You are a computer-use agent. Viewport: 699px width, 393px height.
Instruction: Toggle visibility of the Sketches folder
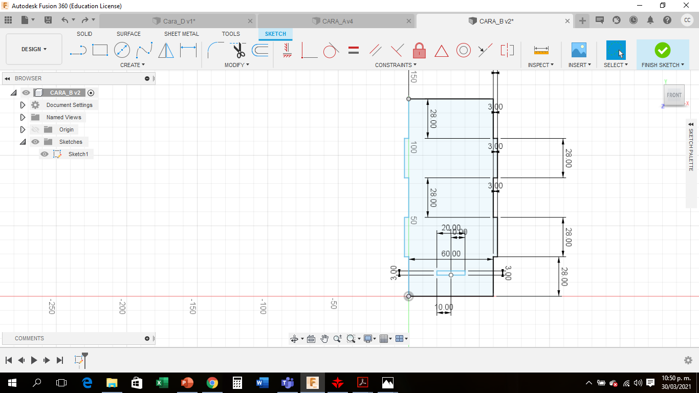tap(35, 142)
